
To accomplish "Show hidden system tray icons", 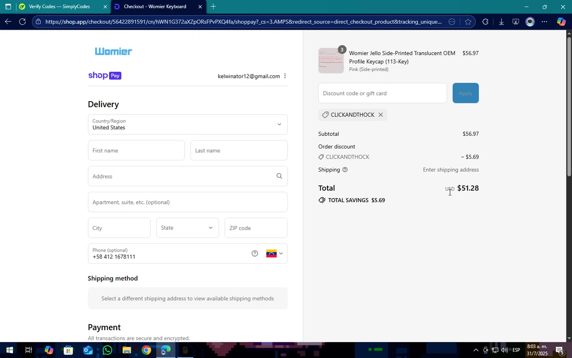I will pos(476,350).
